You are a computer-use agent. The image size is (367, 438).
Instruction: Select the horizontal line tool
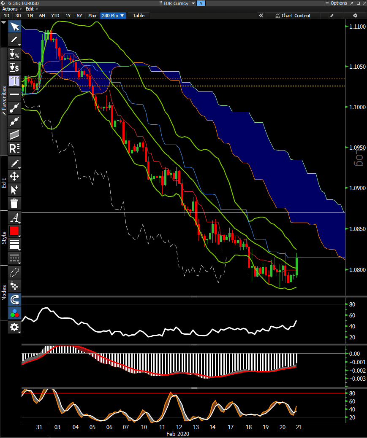pyautogui.click(x=14, y=94)
